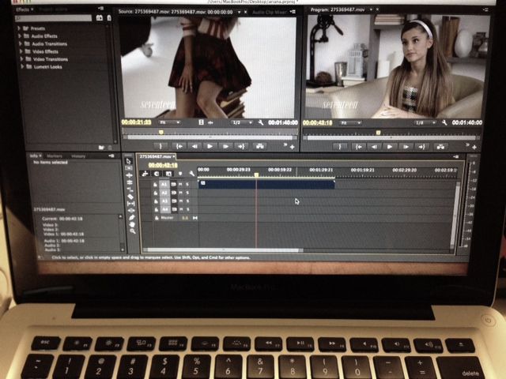Select 275369487.mov sequence tab in timeline
The image size is (506, 379).
click(x=156, y=156)
